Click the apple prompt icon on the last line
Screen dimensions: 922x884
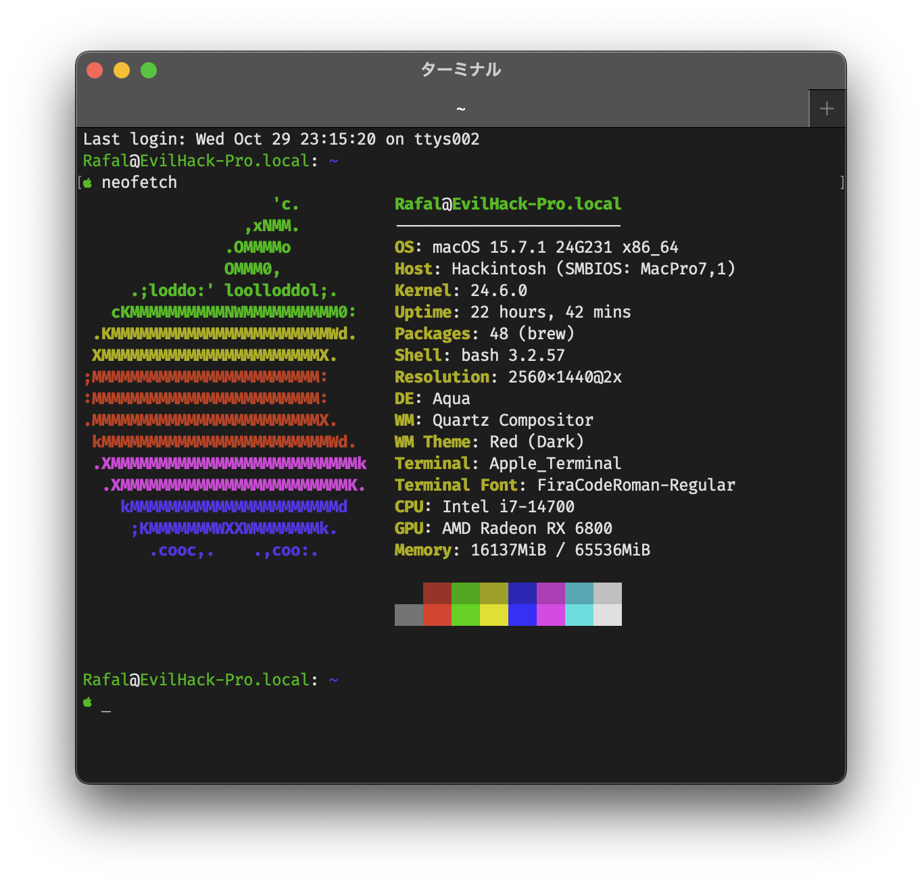click(x=88, y=702)
